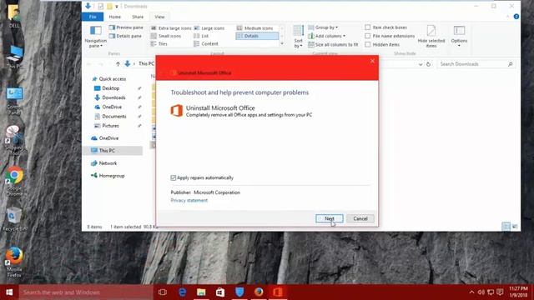Open Google Chrome desktop shortcut
Image resolution: width=534 pixels, height=300 pixels.
click(x=14, y=181)
